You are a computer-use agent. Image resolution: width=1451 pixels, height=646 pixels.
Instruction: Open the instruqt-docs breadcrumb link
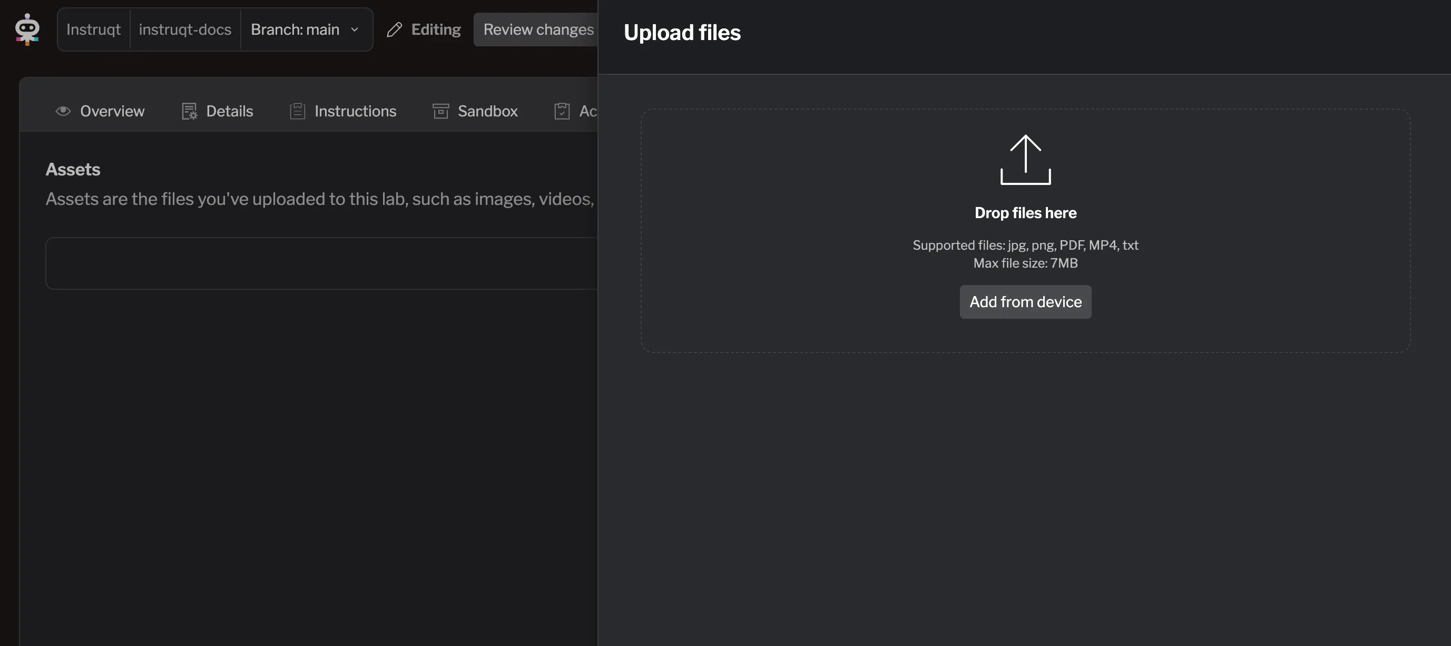point(186,30)
